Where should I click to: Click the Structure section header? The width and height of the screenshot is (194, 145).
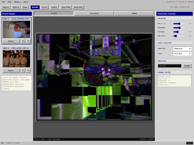pyautogui.click(x=175, y=18)
